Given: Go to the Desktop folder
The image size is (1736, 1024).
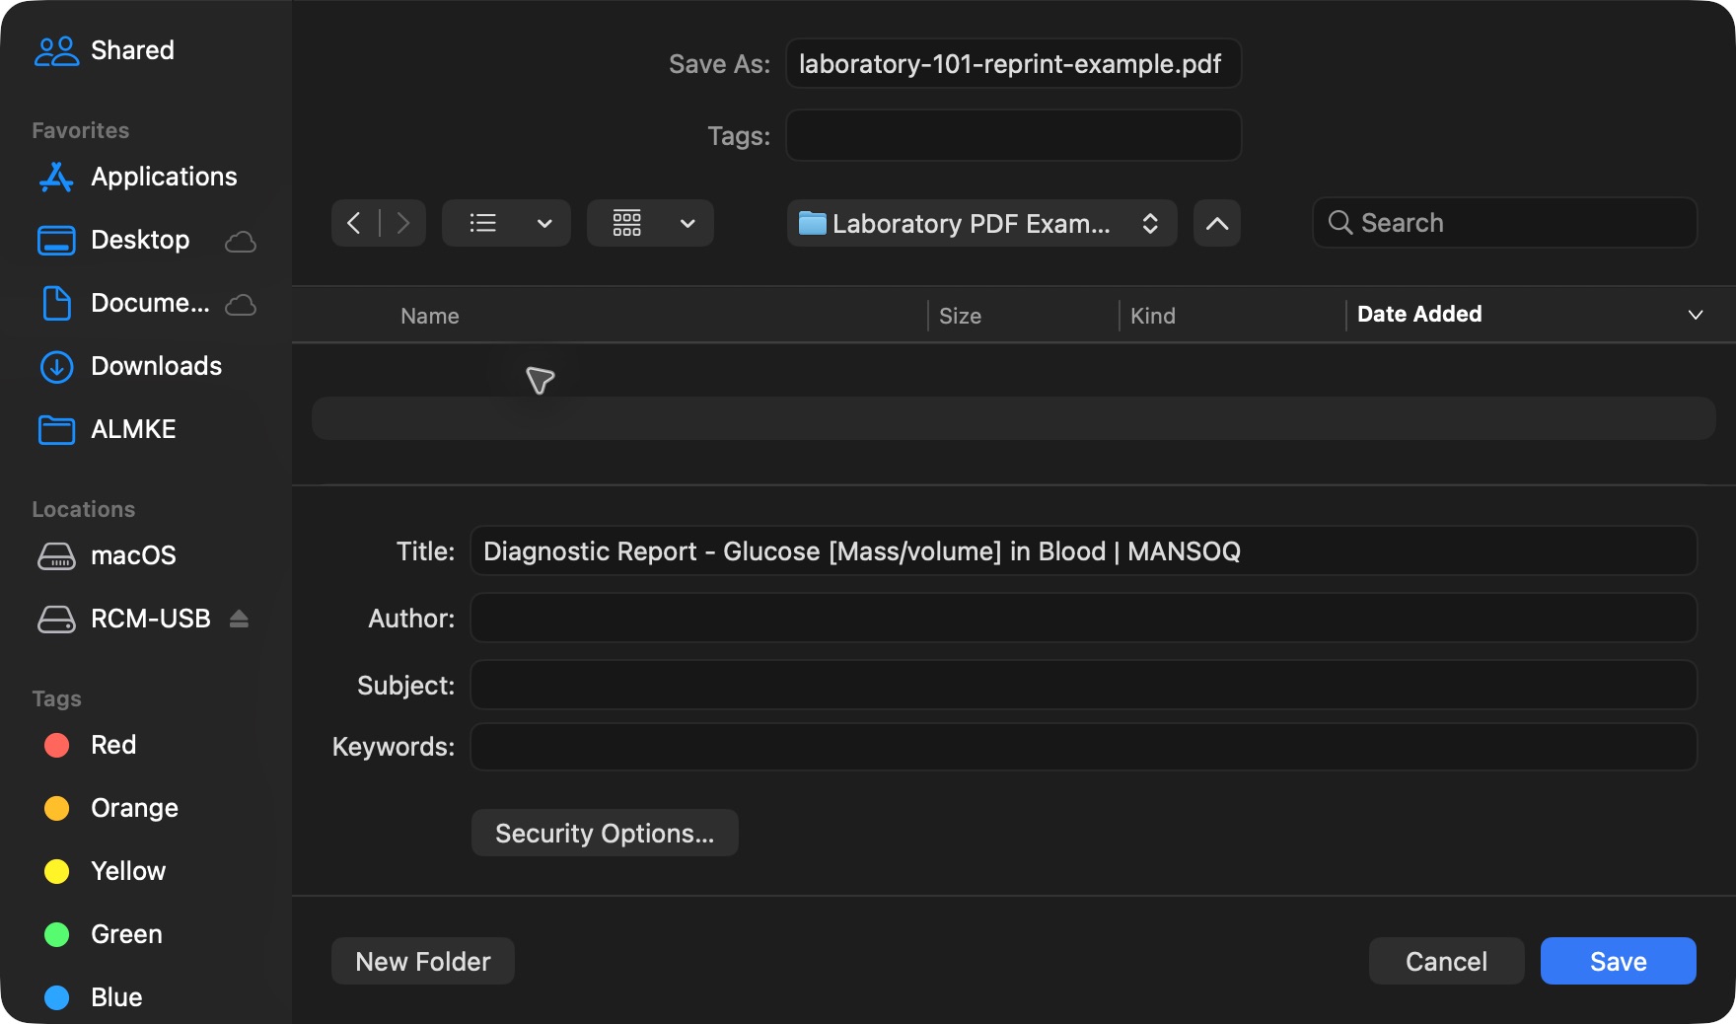Looking at the screenshot, I should point(113,240).
